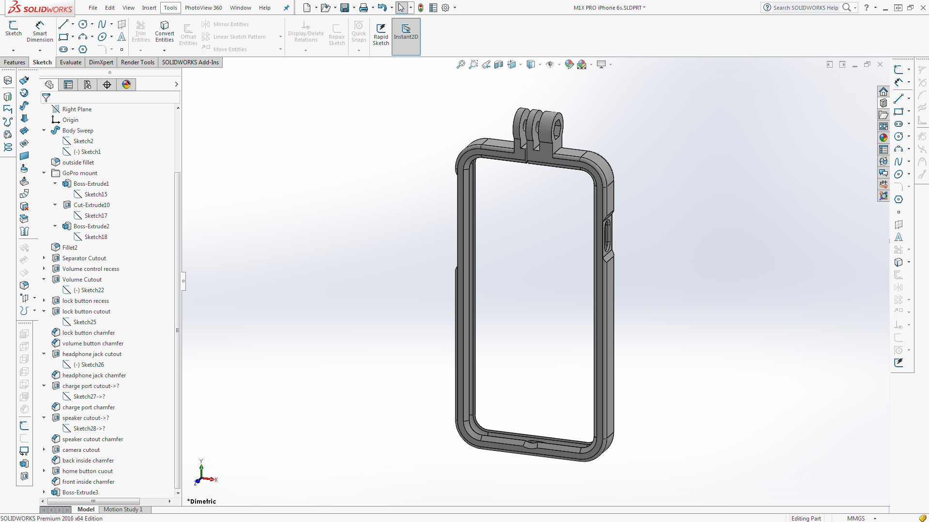Expand lock button recess feature
The width and height of the screenshot is (929, 522).
point(44,301)
